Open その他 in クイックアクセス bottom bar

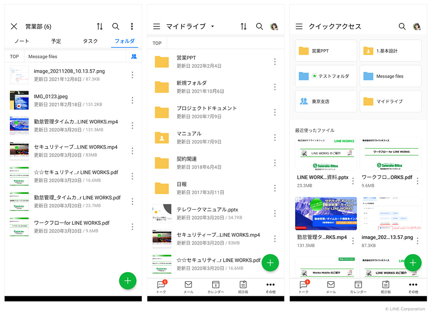coord(413,287)
